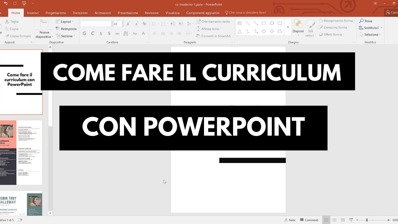Clear all formatting eraser icon
This screenshot has height=224, width=398.
[144, 24]
